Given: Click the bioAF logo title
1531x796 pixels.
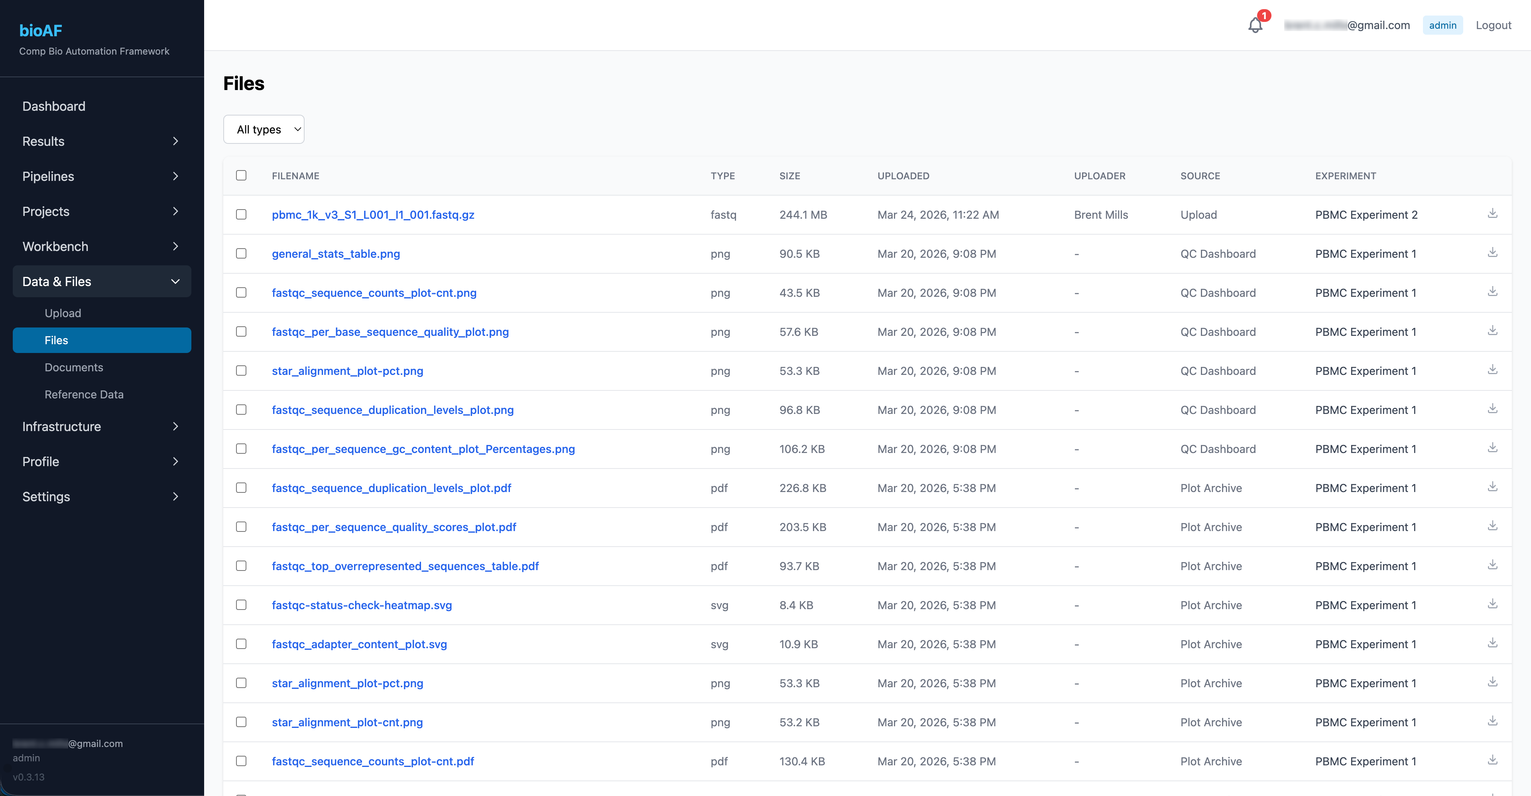Looking at the screenshot, I should (x=40, y=30).
